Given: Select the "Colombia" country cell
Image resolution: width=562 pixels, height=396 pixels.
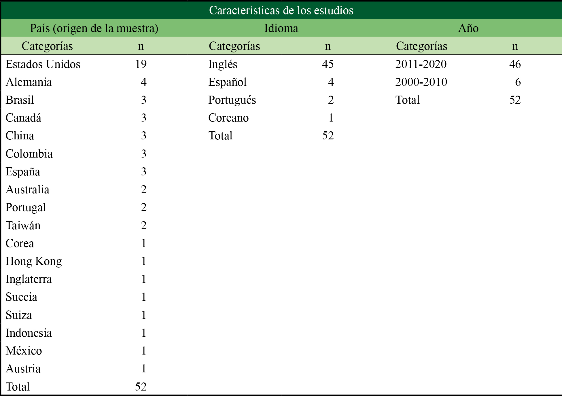Looking at the screenshot, I should [29, 154].
